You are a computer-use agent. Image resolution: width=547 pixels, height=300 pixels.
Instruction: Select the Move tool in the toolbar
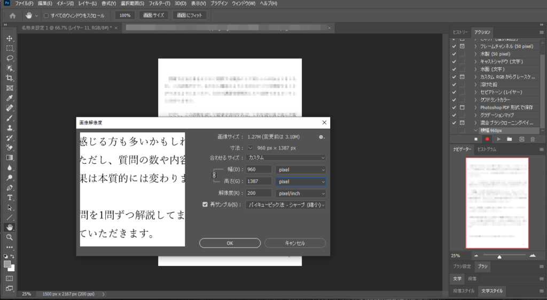[10, 38]
